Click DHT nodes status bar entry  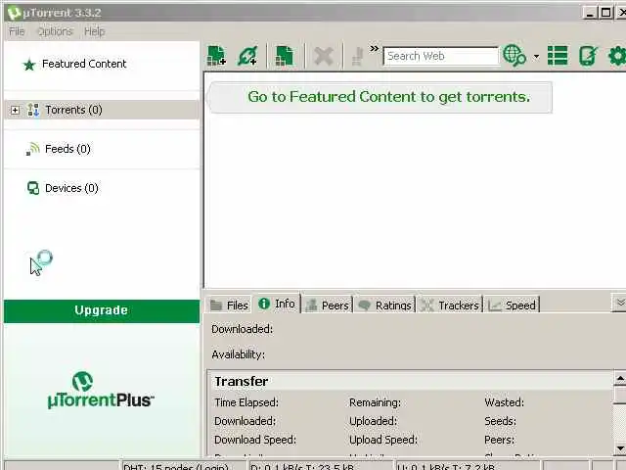click(x=183, y=466)
